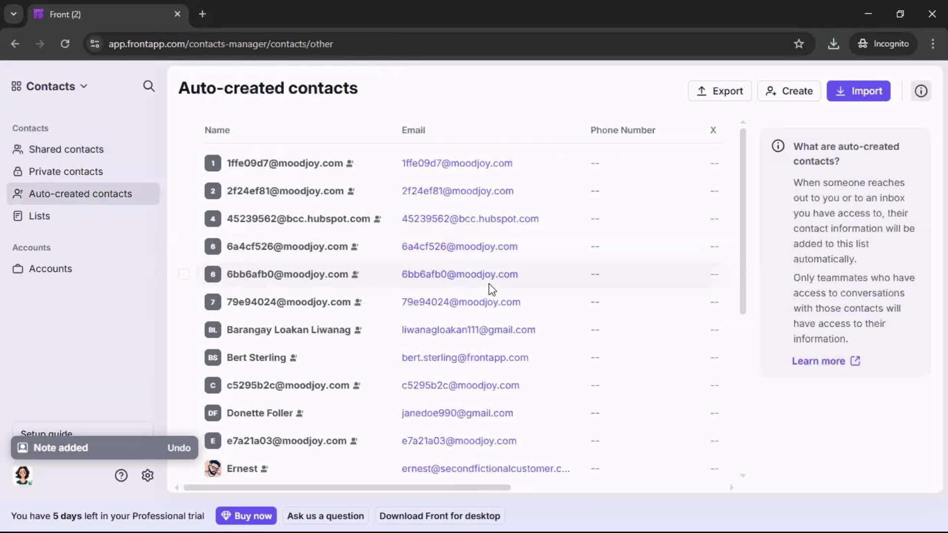The image size is (948, 533).
Task: Switch to the Front (2) browser tab
Action: coord(67,14)
